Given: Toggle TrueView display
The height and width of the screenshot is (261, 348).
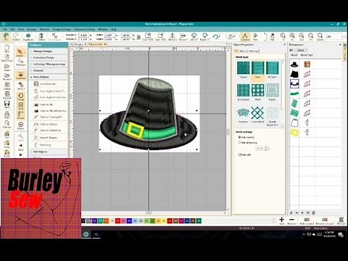Looking at the screenshot, I should [x=20, y=75].
